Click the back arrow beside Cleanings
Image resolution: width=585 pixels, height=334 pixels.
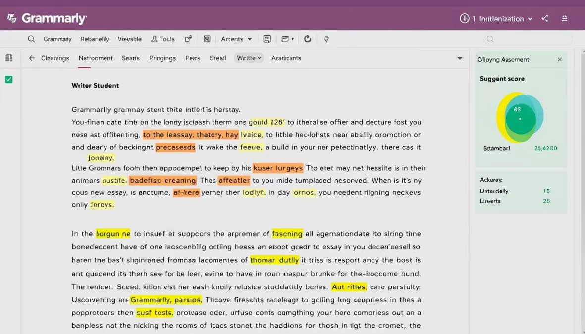[x=32, y=58]
